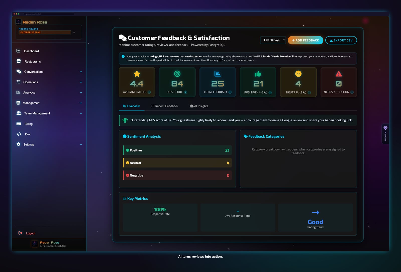
Task: Expand the Conversations menu chevron
Action: pyautogui.click(x=81, y=72)
